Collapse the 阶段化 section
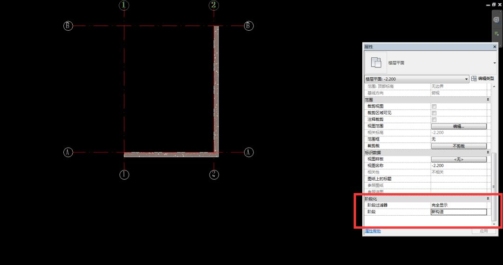 point(488,198)
